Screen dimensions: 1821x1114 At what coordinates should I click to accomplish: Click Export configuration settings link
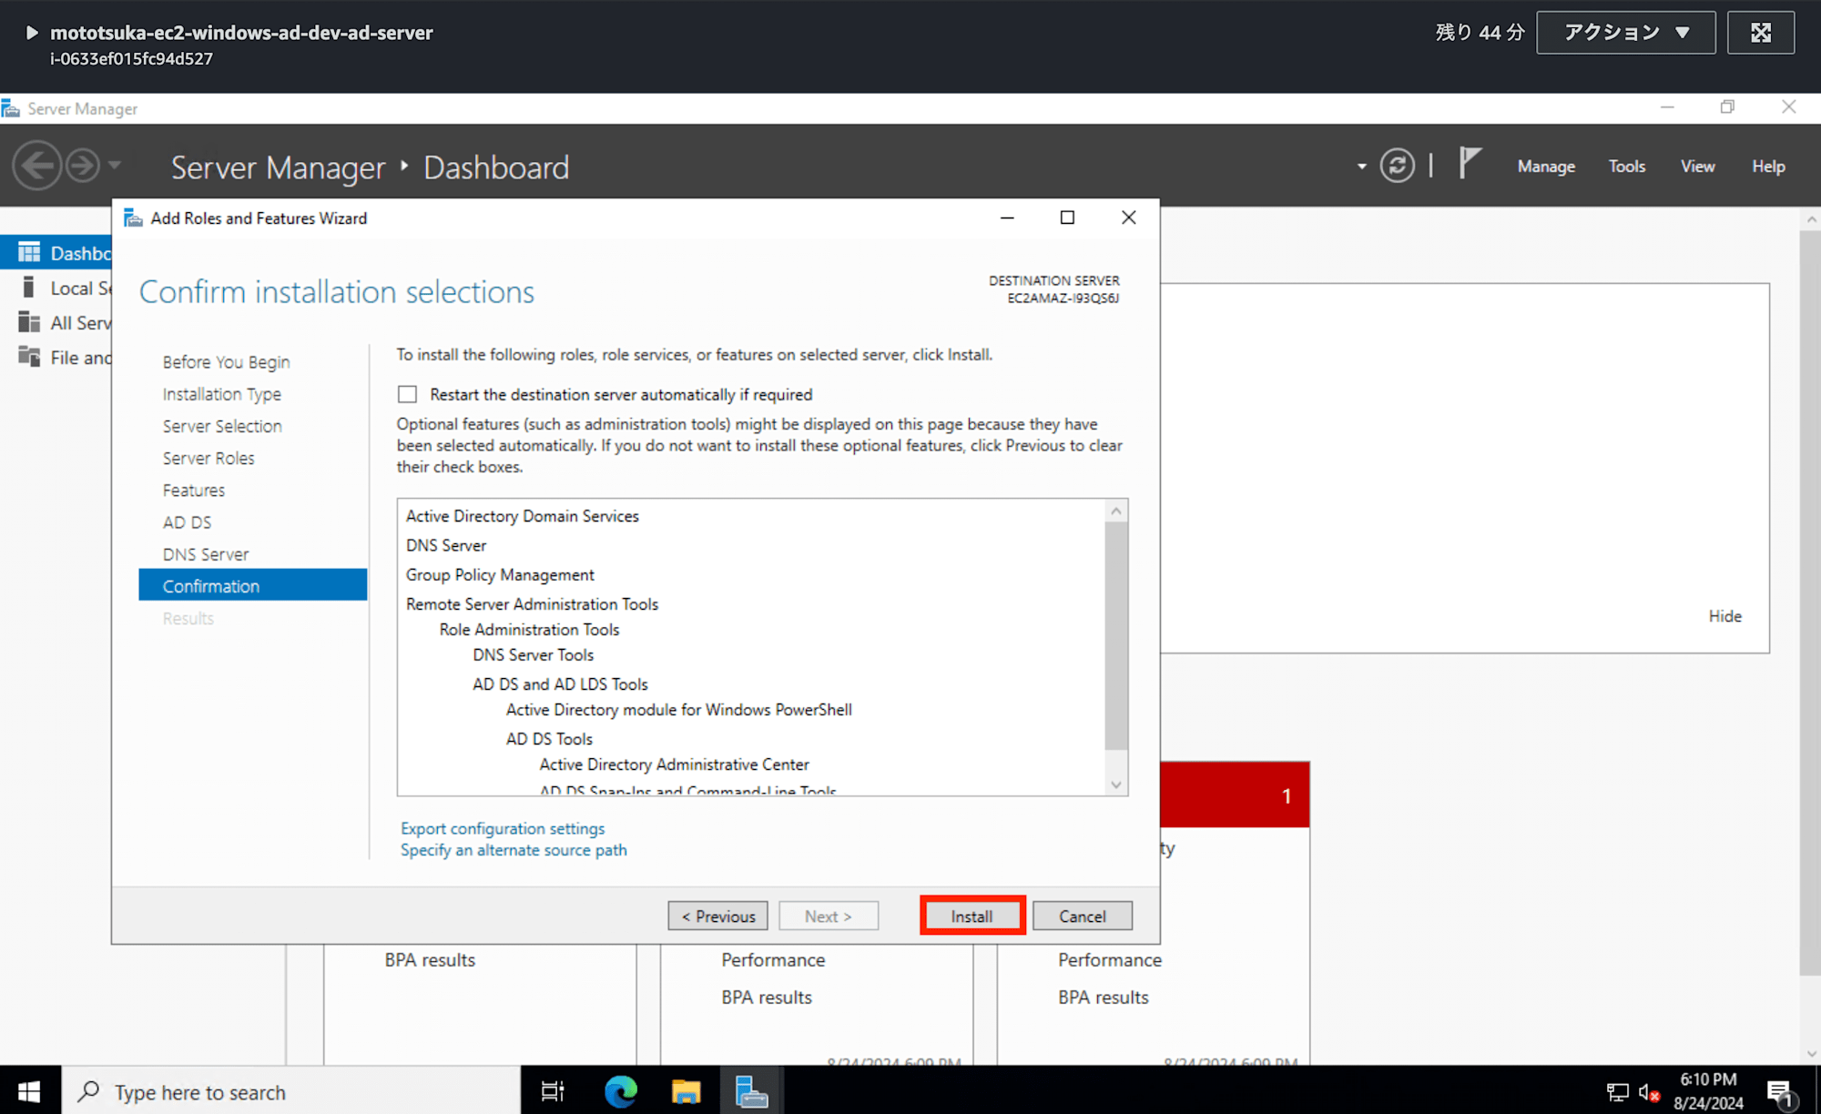(x=502, y=828)
